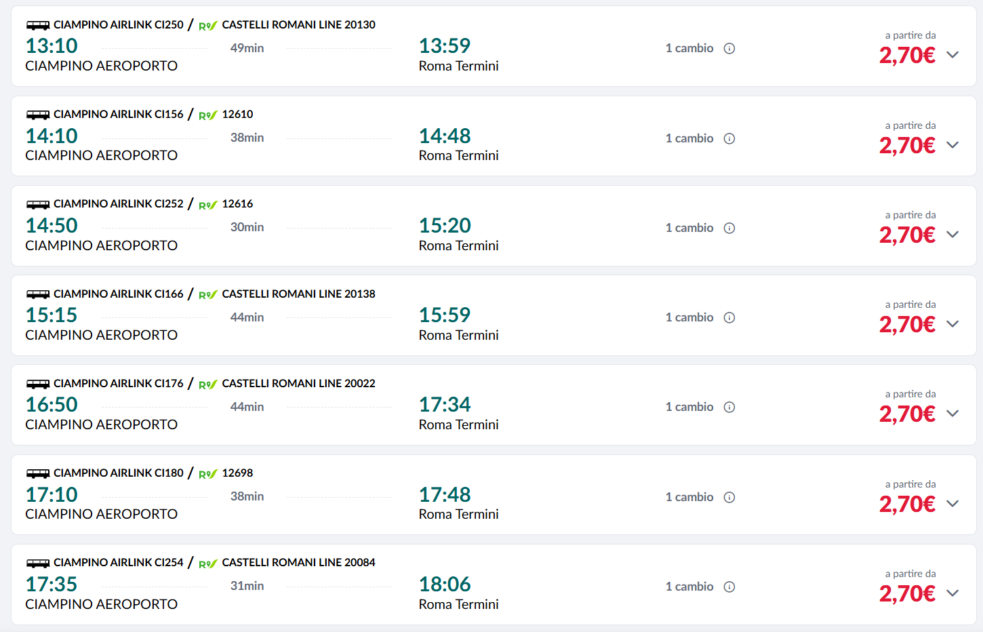Select the green Regionale icon on the 16:50 journey
The image size is (983, 632).
[x=207, y=384]
